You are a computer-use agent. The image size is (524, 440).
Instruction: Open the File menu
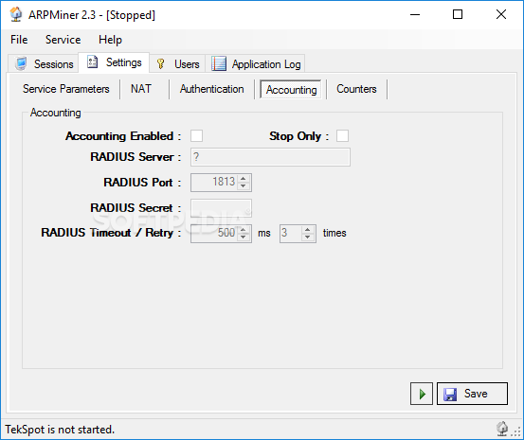tap(19, 40)
